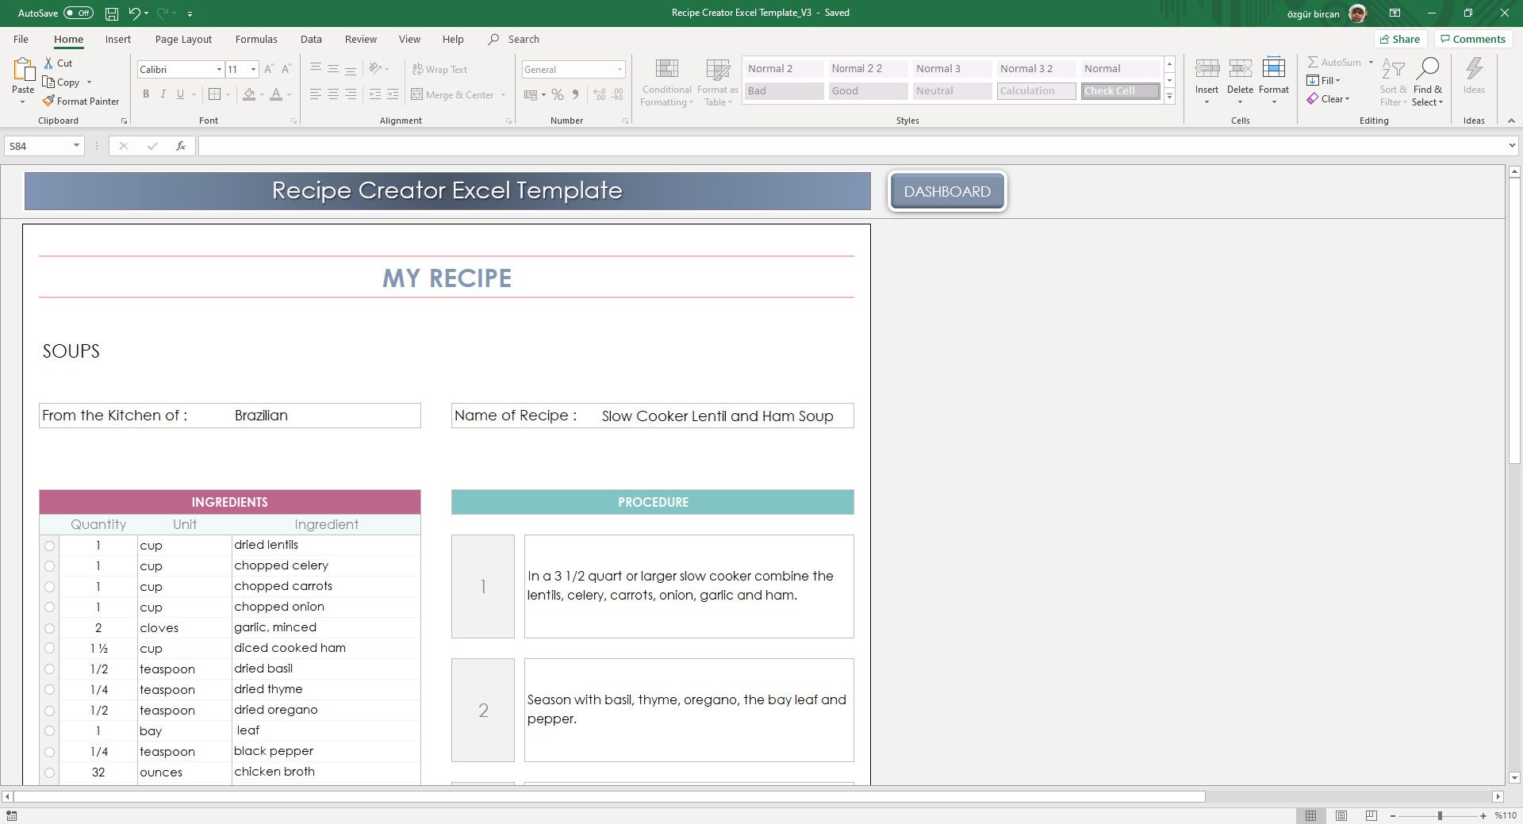Toggle AutoSave on

[x=77, y=13]
